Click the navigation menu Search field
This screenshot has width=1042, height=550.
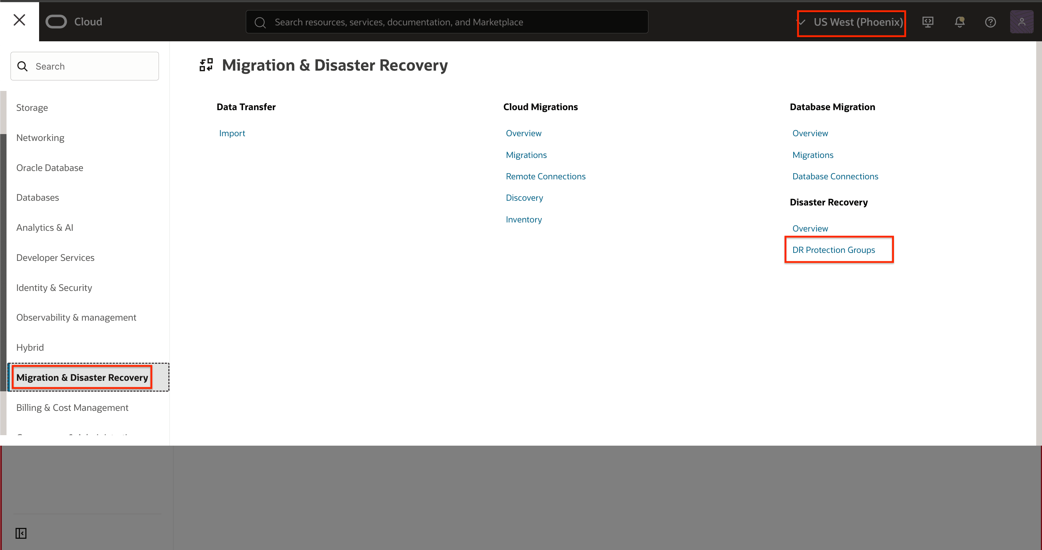pyautogui.click(x=85, y=66)
